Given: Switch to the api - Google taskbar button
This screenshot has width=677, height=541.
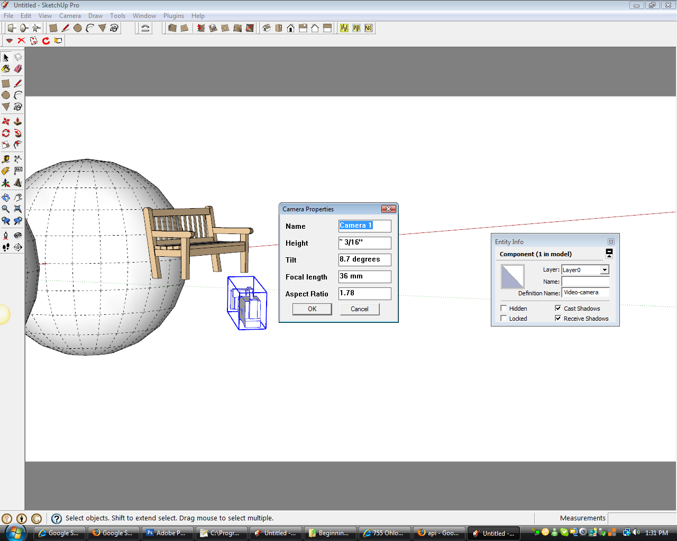Looking at the screenshot, I should (439, 533).
